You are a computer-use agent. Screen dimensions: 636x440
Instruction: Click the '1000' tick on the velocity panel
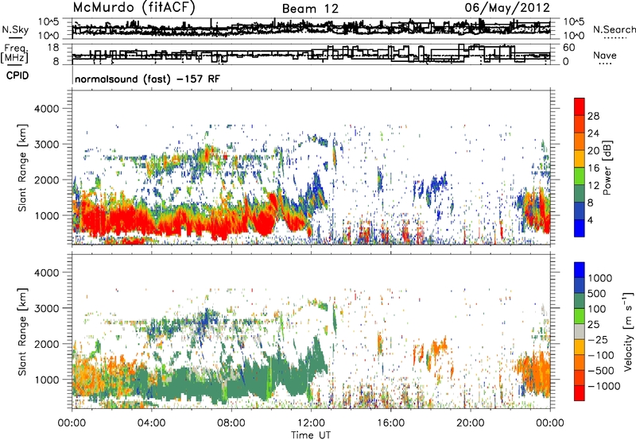(x=46, y=380)
